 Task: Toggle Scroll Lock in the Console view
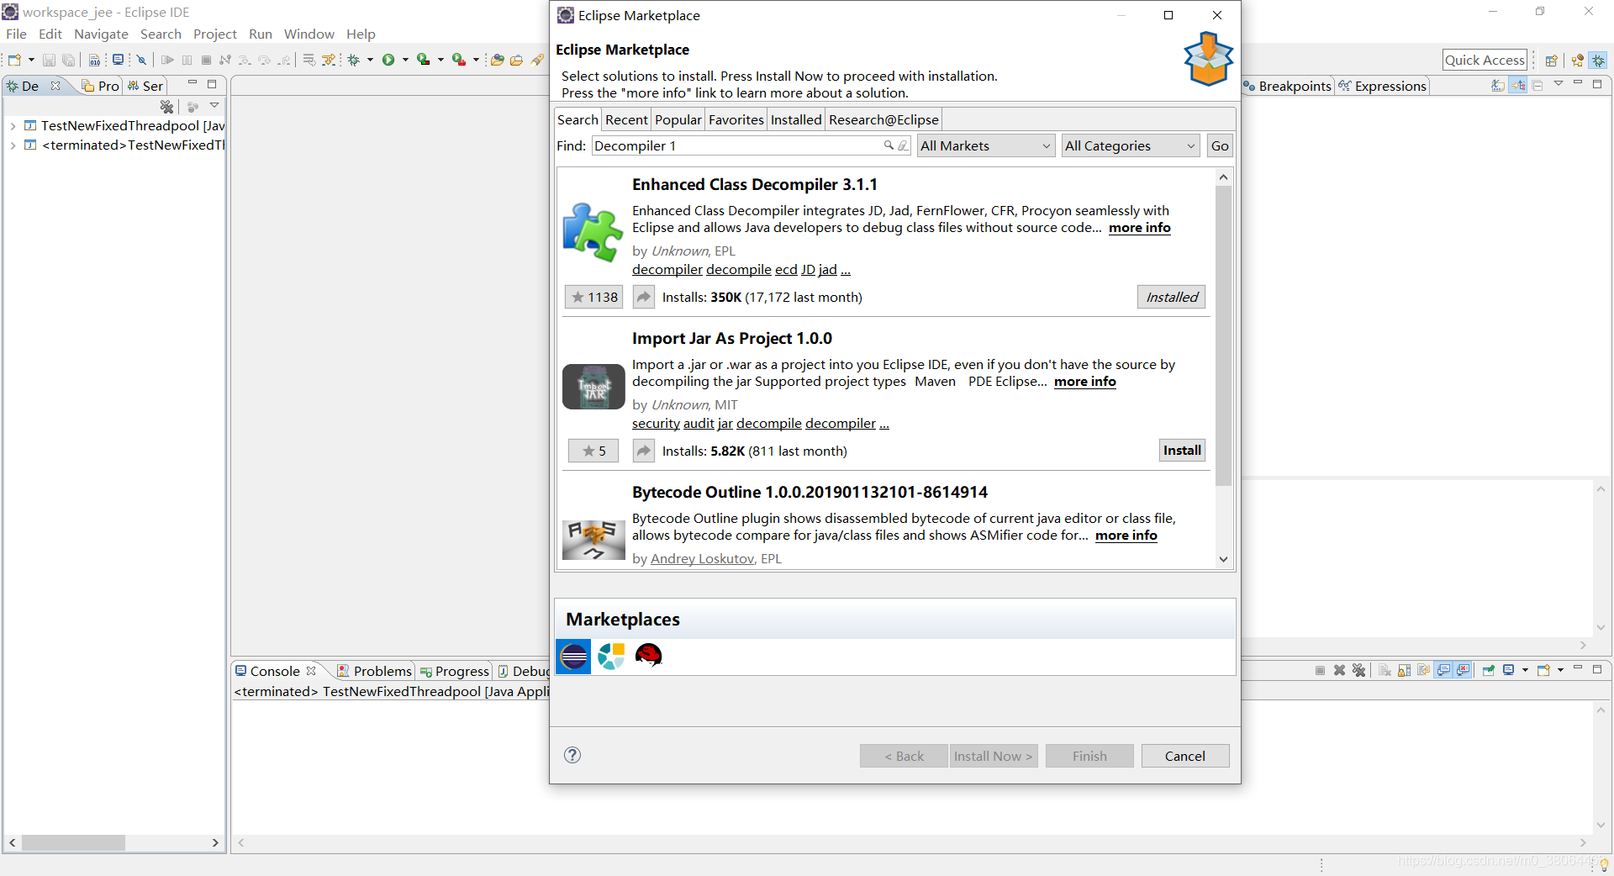click(x=1404, y=670)
